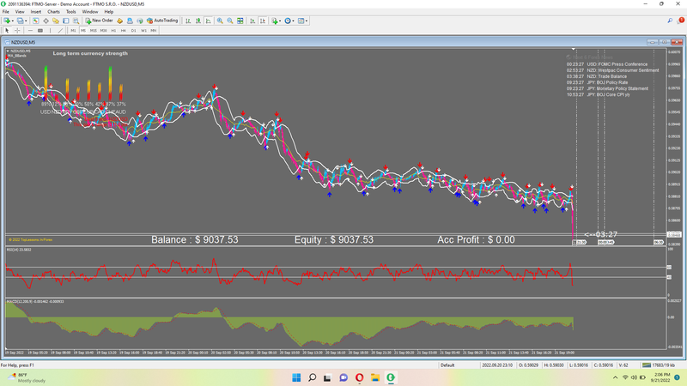
Task: Click the zoom in magnifier icon
Action: (x=221, y=20)
